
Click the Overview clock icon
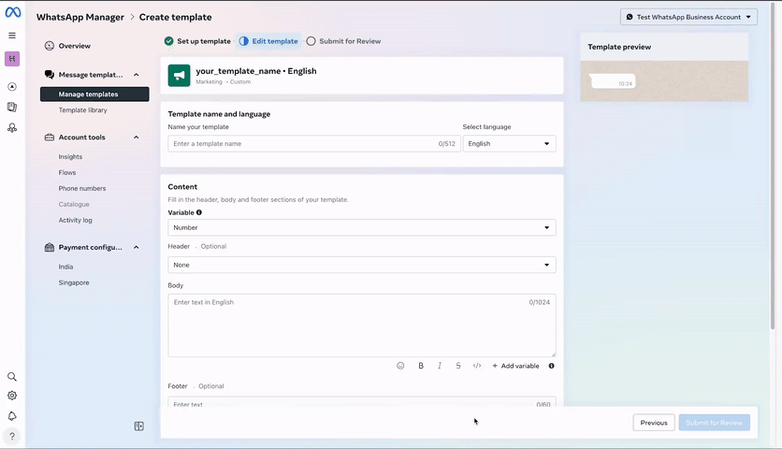tap(50, 46)
